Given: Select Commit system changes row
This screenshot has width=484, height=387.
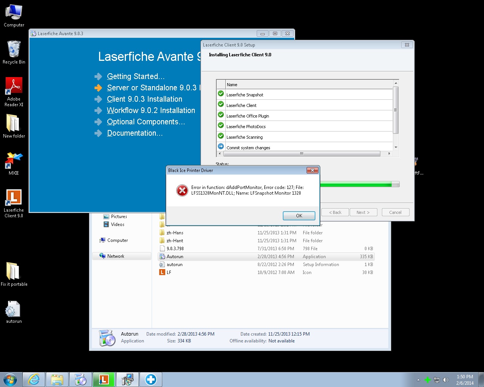Looking at the screenshot, I should pos(305,147).
